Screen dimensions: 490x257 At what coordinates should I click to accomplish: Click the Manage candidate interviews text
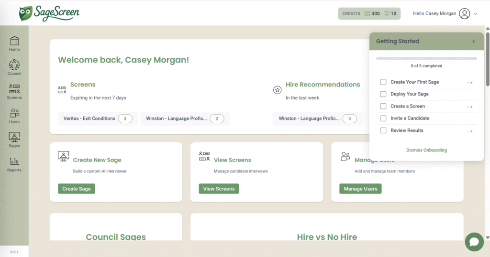[241, 171]
